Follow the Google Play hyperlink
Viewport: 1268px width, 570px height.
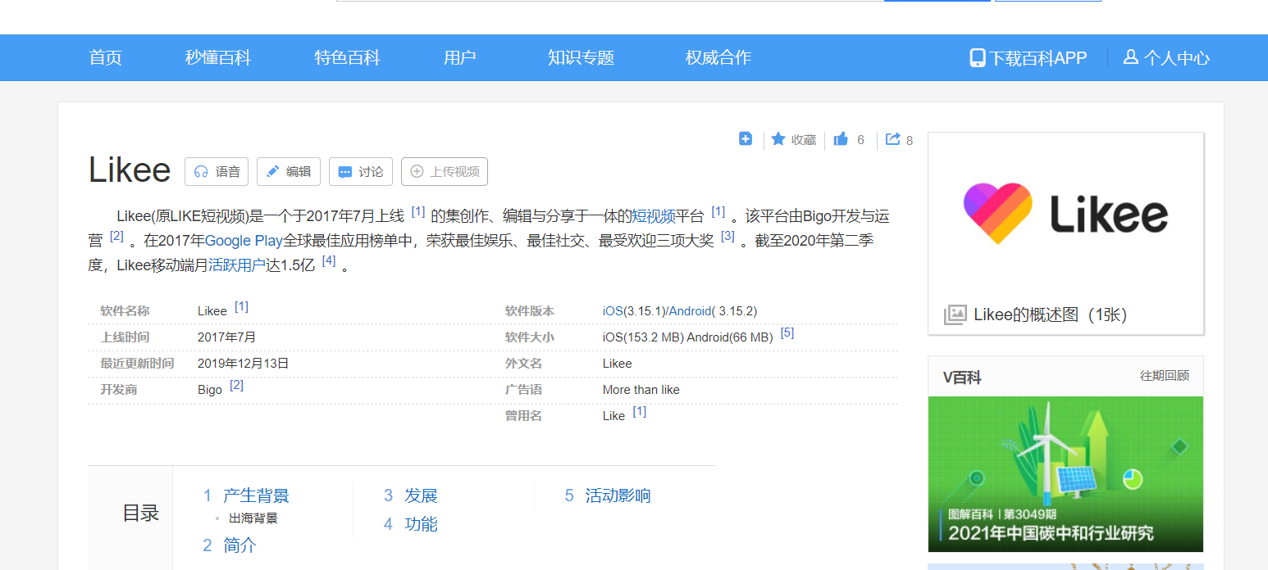(x=244, y=241)
